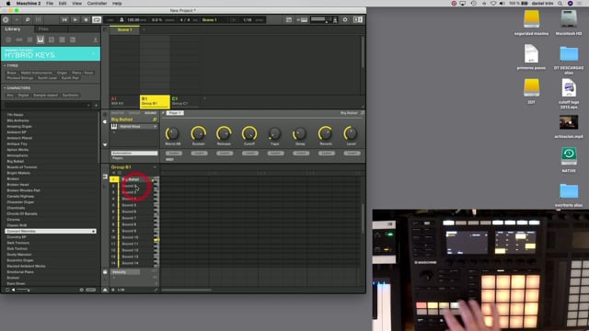Open the 1/16 grid value in the header
Viewport: 589px width, 331px height.
coord(248,19)
